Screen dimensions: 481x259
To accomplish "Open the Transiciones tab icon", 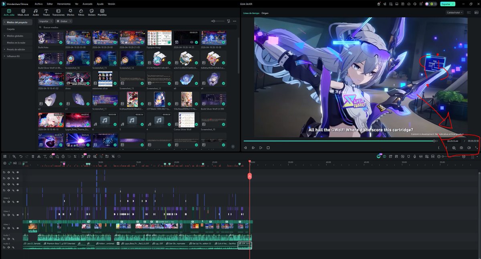I will [x=59, y=12].
